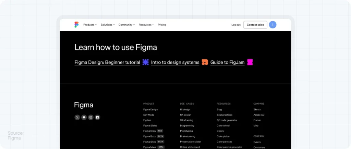
Task: Click the magenta icon beside Guide to FigJam
Action: point(250,62)
